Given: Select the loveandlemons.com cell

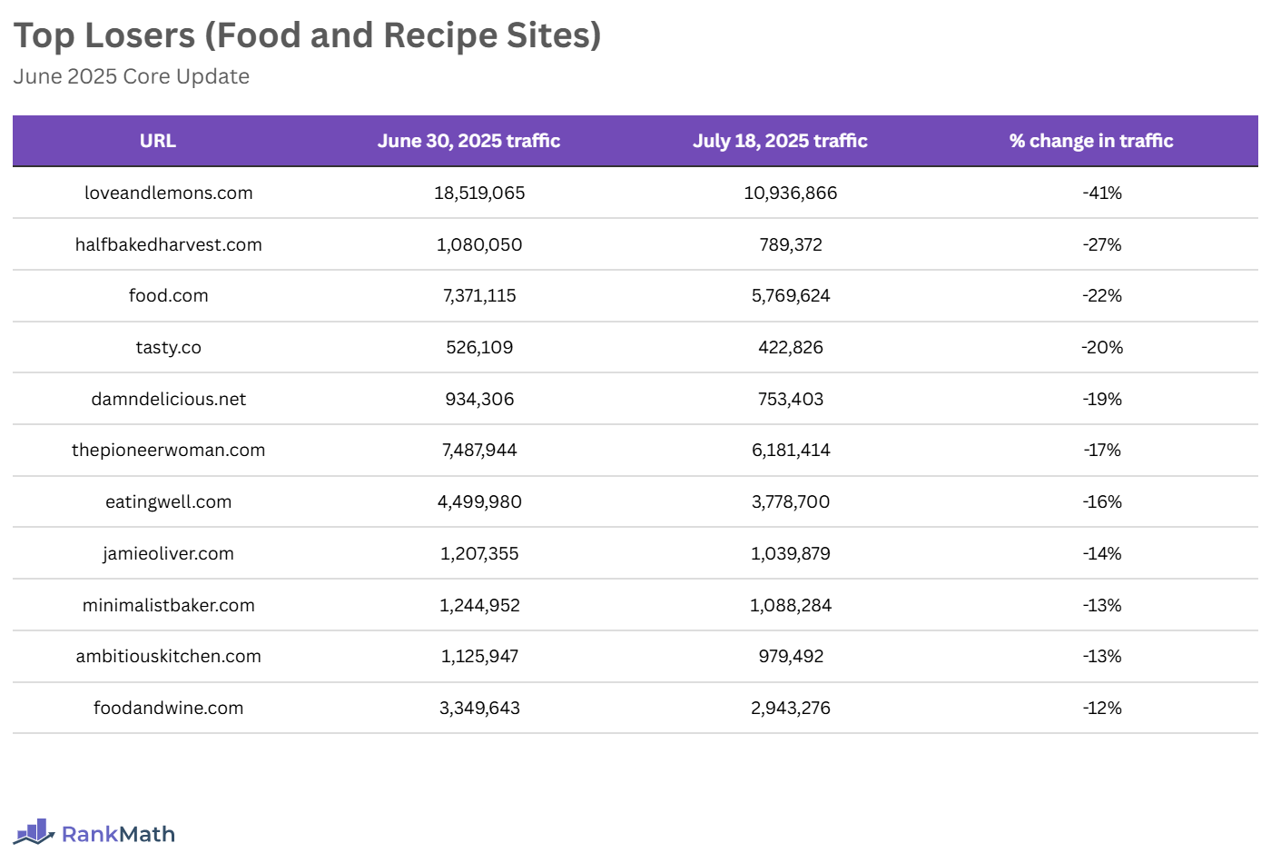Looking at the screenshot, I should [x=169, y=193].
